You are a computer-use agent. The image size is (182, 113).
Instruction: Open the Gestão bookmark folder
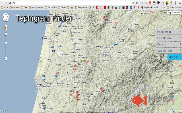pyautogui.click(x=62, y=8)
